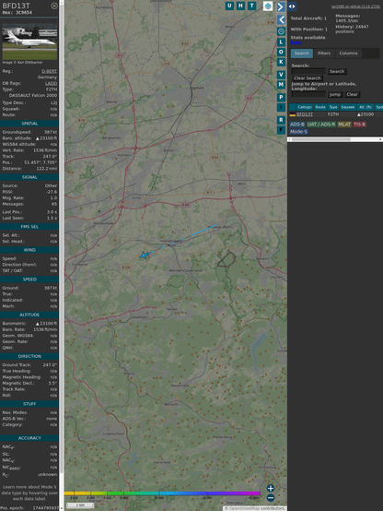Toggle the UAT / ADS-R source filter

click(321, 125)
